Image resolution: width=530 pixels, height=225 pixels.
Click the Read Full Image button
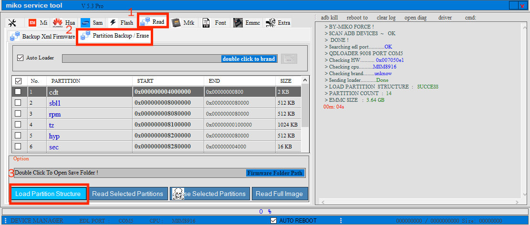[x=280, y=194]
